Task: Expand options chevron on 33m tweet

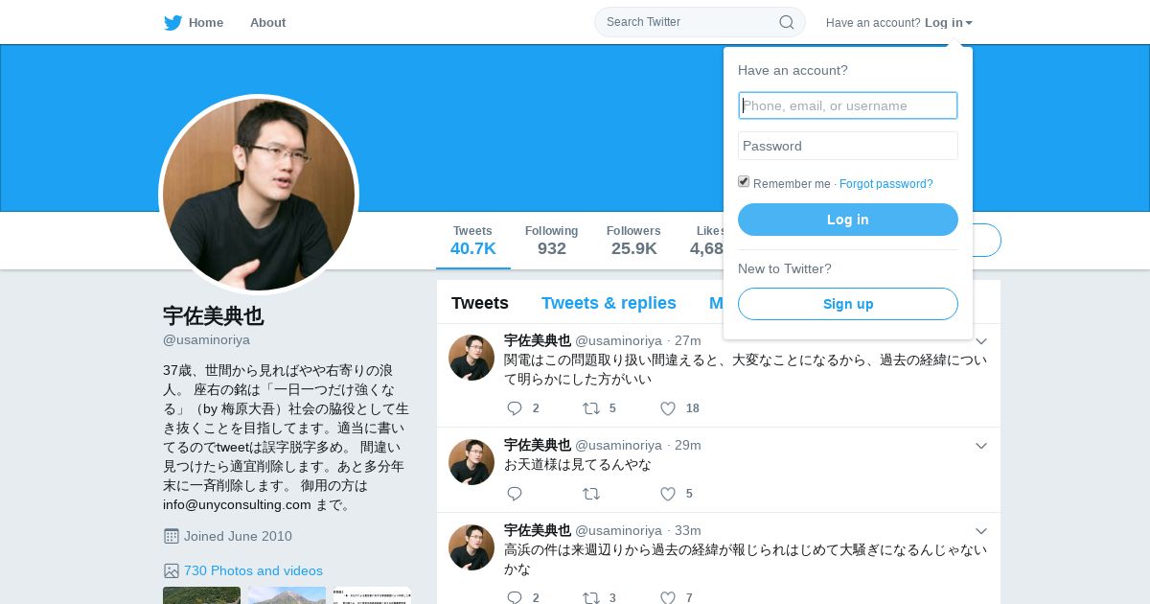Action: point(981,531)
